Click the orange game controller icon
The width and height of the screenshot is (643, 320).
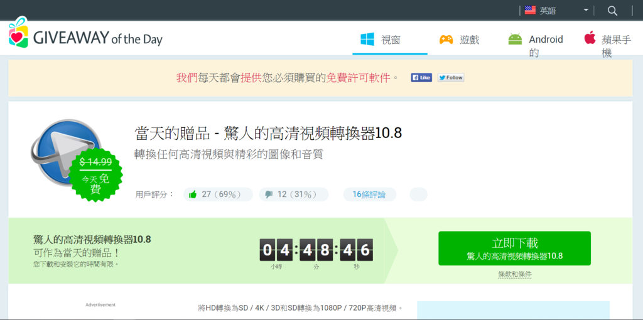click(x=446, y=40)
